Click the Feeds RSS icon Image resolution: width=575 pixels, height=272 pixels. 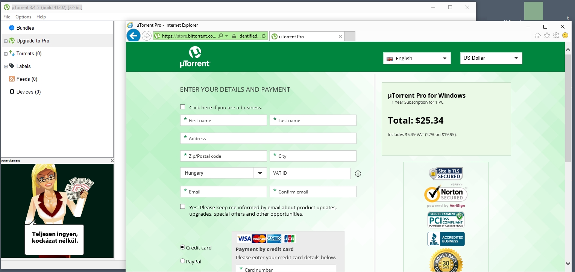12,79
